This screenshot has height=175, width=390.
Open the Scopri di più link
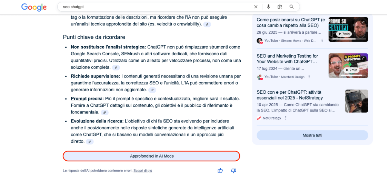pyautogui.click(x=143, y=171)
